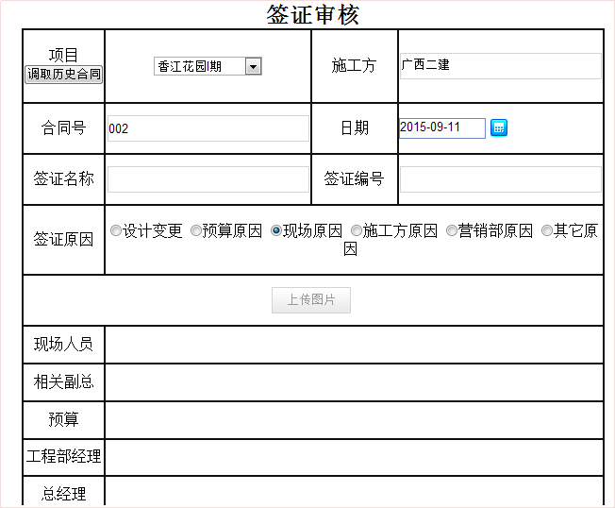Viewport: 615px width, 508px height.
Task: Click the blank cell beside 相关副总
Action: click(354, 382)
